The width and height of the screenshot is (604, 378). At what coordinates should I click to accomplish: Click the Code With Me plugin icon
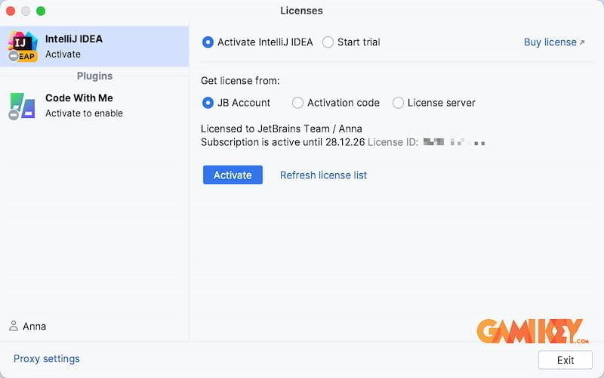22,106
